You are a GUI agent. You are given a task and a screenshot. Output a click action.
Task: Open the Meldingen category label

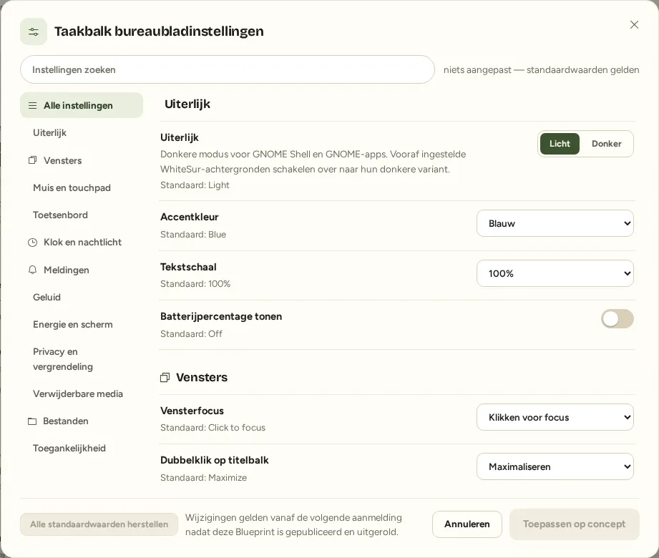tap(67, 270)
